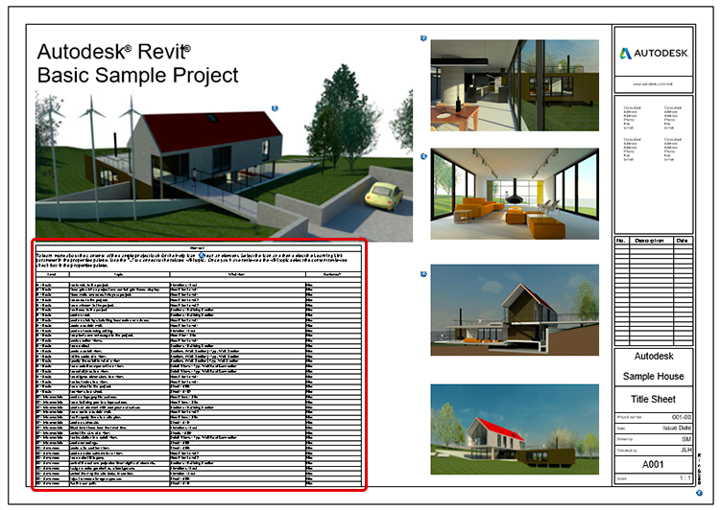Viewport: 720px width, 510px height.
Task: Click the drawn by value 'SM'
Action: (686, 439)
